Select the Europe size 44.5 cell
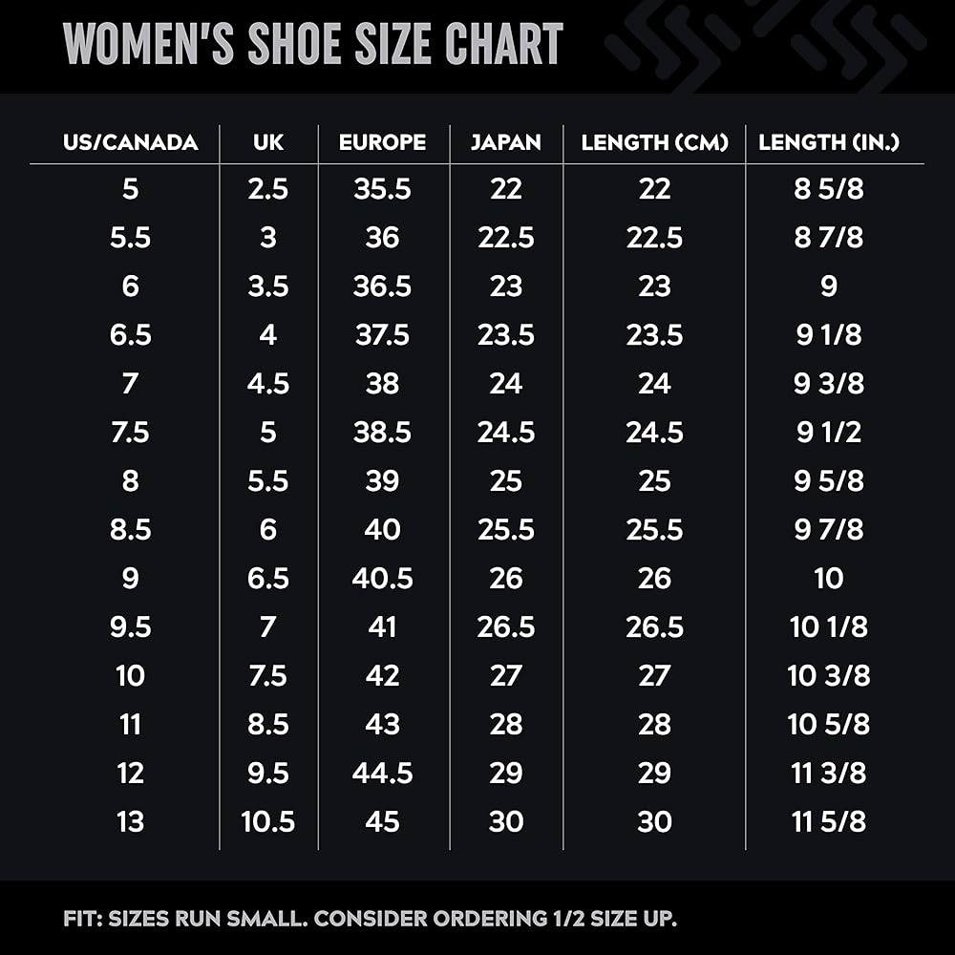The image size is (955, 955). click(382, 773)
